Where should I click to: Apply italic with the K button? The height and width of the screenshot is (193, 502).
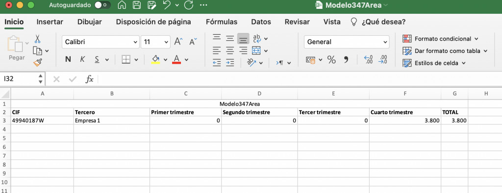(x=82, y=59)
